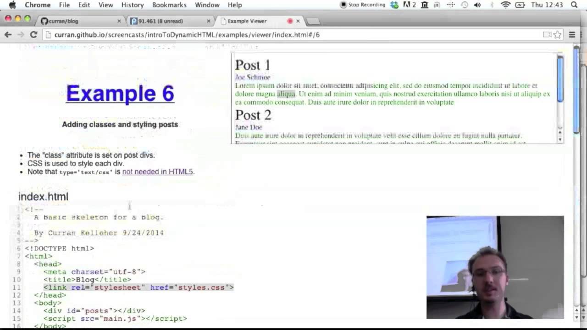Select the Example Viewer tab
Screen dimensions: 587x330
tap(259, 21)
